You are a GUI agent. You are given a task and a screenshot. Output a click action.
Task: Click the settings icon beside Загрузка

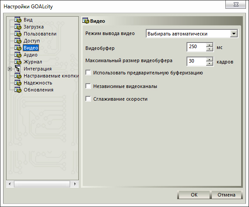click(x=18, y=27)
